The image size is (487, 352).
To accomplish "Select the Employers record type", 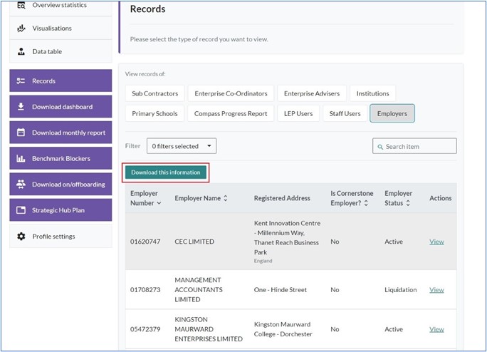I will 392,113.
